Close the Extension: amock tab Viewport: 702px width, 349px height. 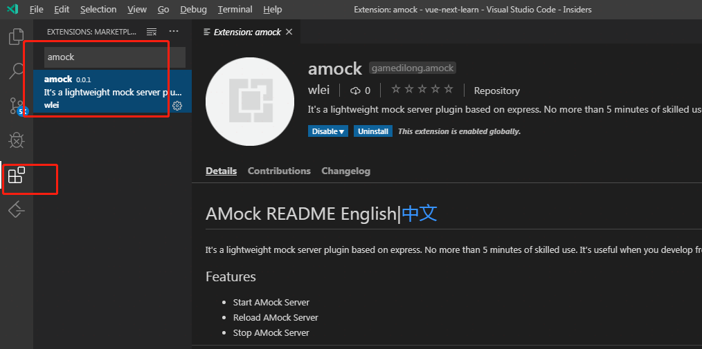click(289, 32)
